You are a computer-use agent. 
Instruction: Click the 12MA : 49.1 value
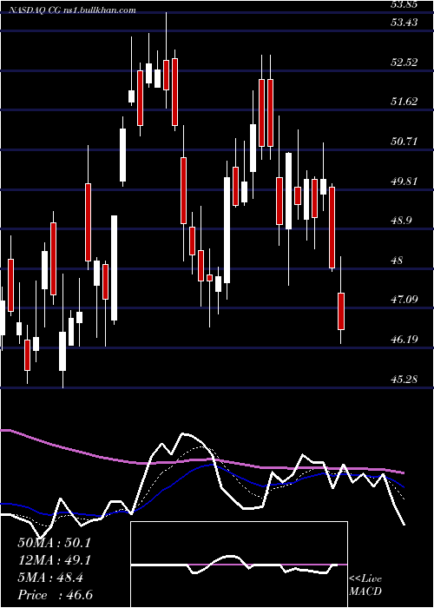click(54, 560)
